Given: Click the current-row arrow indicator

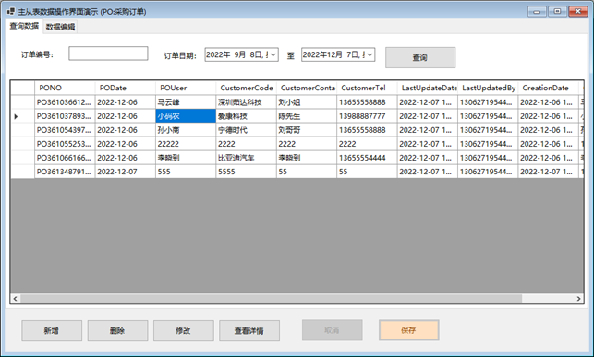Looking at the screenshot, I should coord(16,116).
